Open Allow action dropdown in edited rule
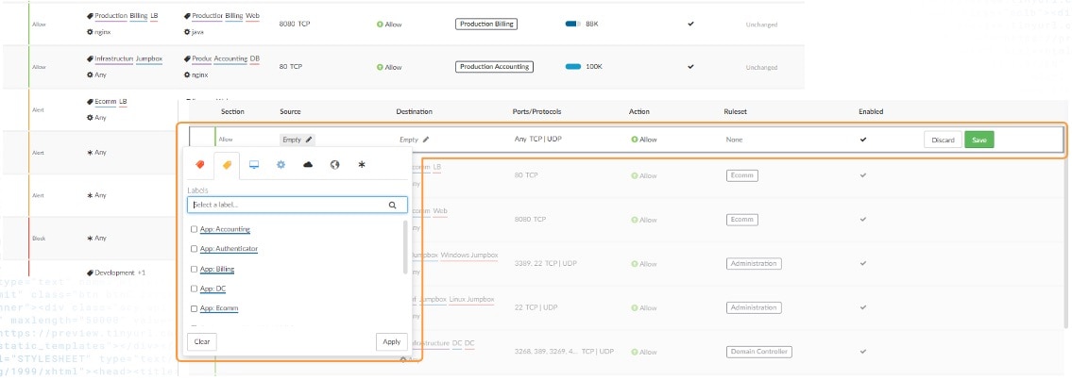 (x=643, y=140)
